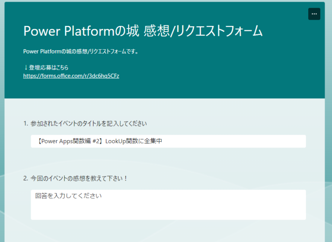
Task: Click the form title heading text
Action: (143, 31)
